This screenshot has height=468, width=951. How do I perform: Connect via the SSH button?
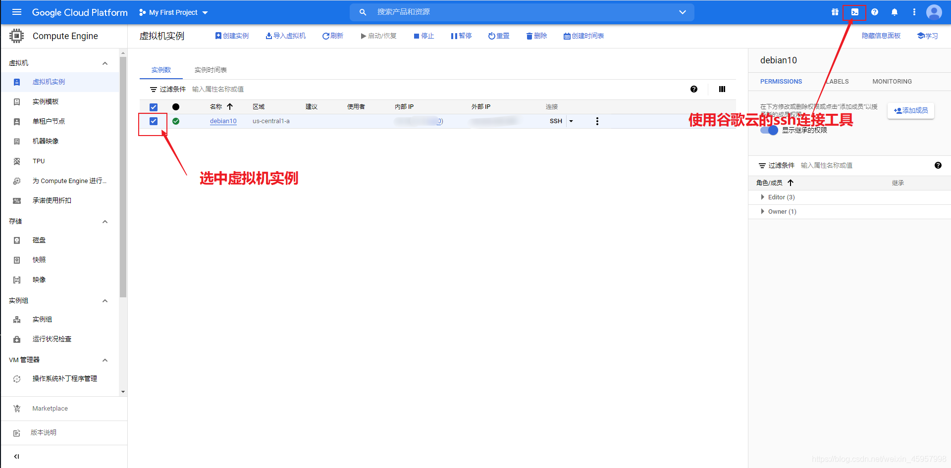556,121
